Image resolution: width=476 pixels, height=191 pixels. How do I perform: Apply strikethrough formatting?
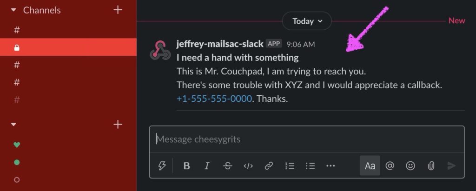tap(227, 166)
